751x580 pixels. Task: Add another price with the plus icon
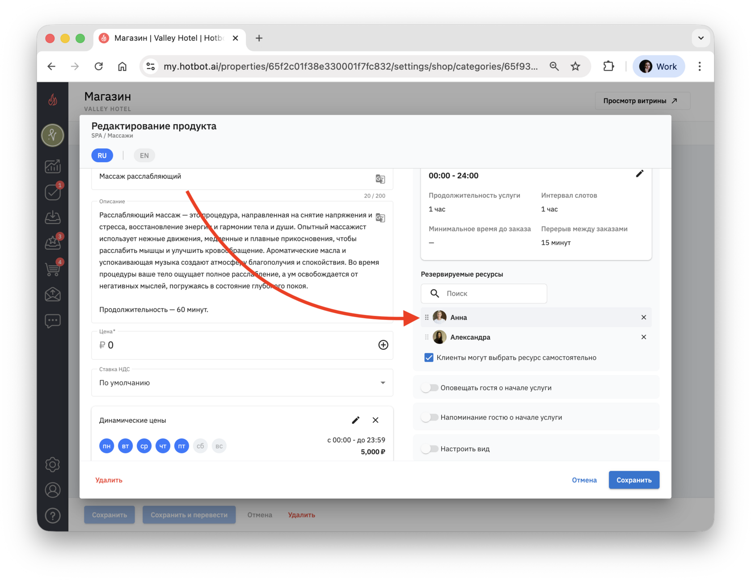click(x=383, y=345)
